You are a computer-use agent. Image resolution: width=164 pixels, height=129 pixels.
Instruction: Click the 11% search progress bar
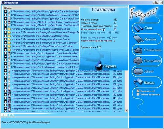pos(8,115)
